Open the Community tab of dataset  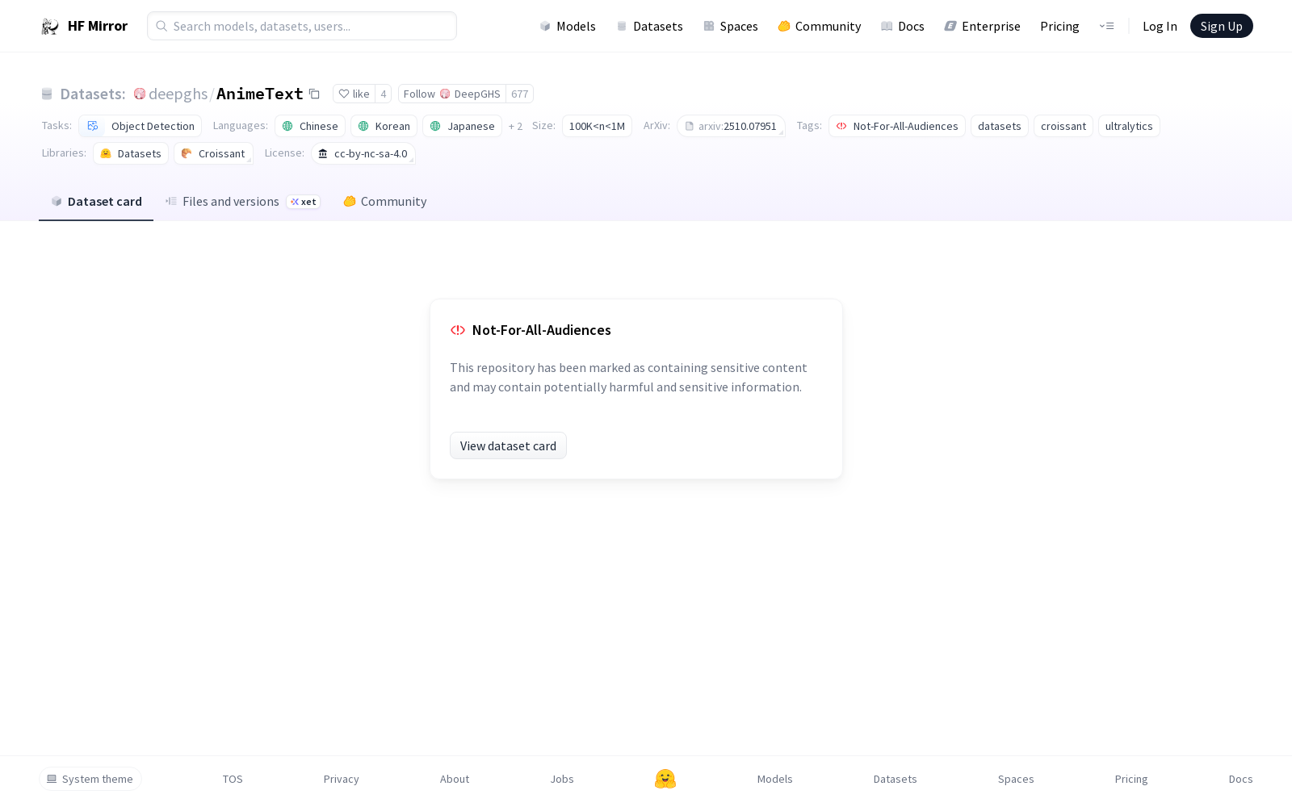pyautogui.click(x=385, y=202)
